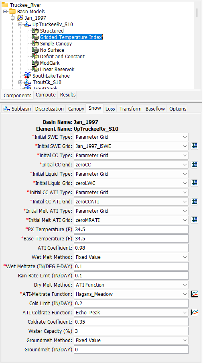Switch to the Compute tab
The height and width of the screenshot is (363, 203).
coord(46,95)
